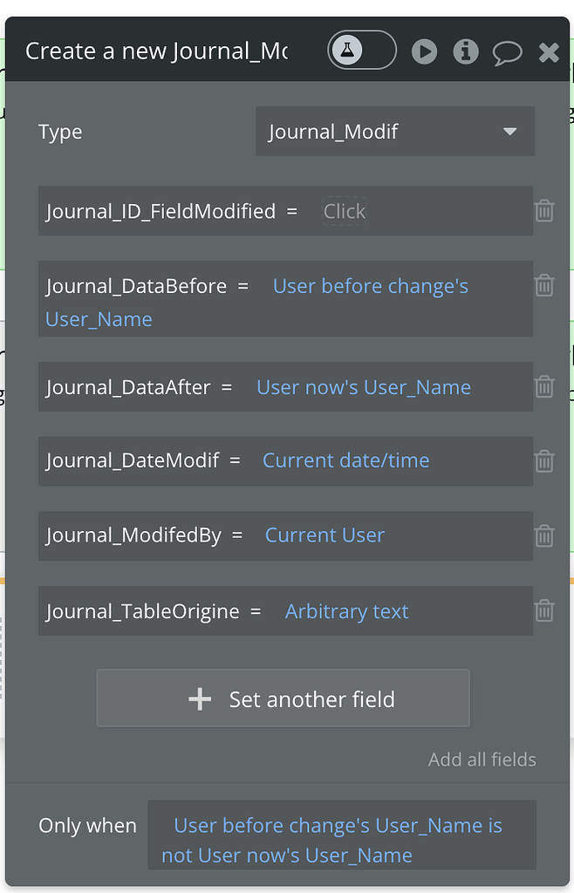
Task: Delete the Journal_ID_FieldModified field with its trash icon
Action: (x=543, y=210)
